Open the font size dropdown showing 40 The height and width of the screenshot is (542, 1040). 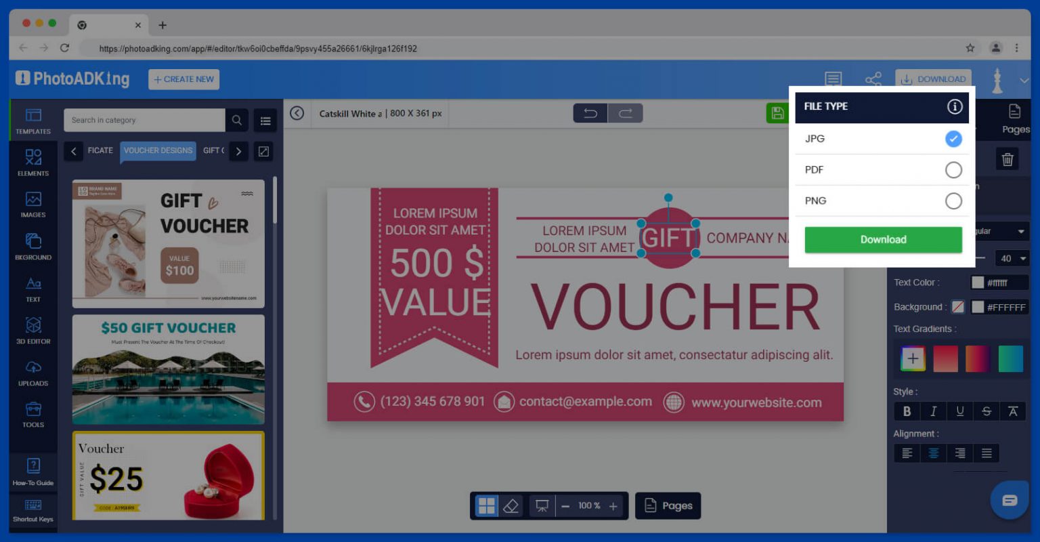(1010, 258)
